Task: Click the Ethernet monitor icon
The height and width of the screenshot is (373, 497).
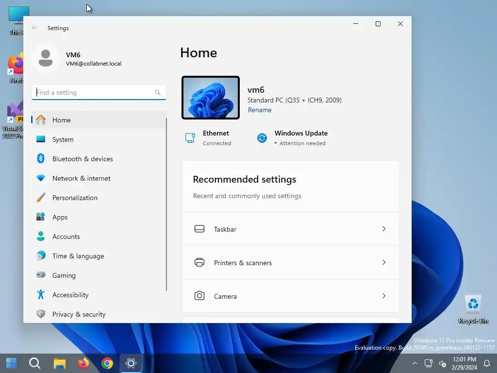Action: [190, 138]
